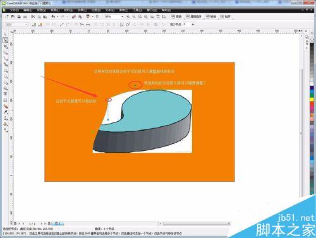Open the Outline pen tool flyout

click(x=6, y=118)
